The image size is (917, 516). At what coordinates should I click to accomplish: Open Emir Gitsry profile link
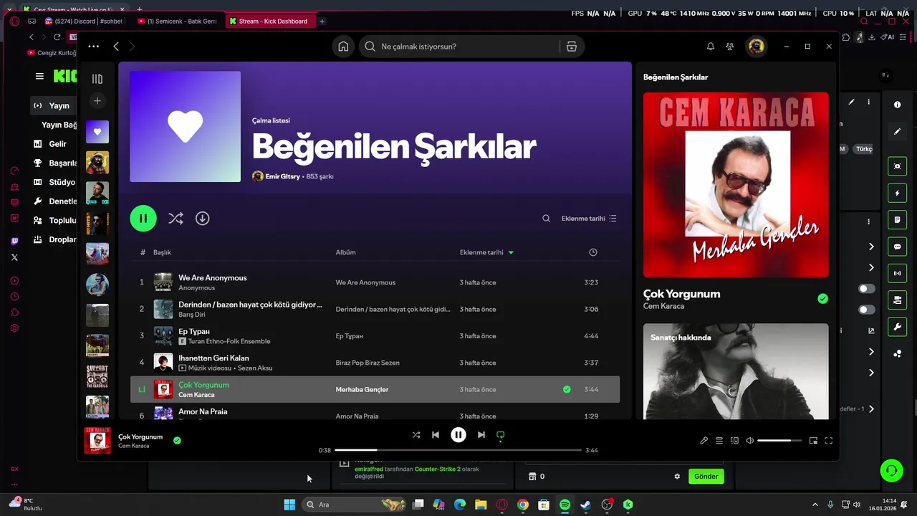(283, 176)
